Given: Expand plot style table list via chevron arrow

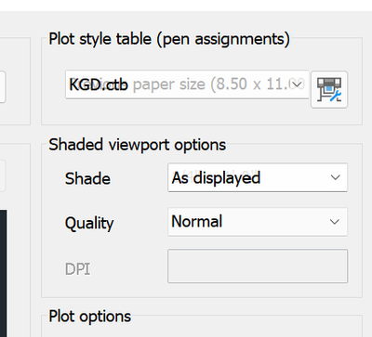Looking at the screenshot, I should (x=298, y=84).
